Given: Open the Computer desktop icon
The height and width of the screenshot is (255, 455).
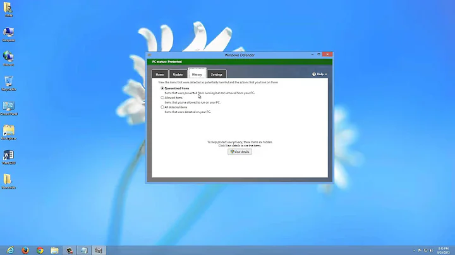Looking at the screenshot, I should [8, 34].
